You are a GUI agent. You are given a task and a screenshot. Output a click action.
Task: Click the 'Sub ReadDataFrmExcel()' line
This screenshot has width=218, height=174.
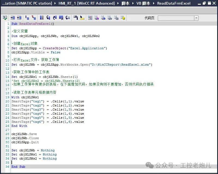coord(33,24)
